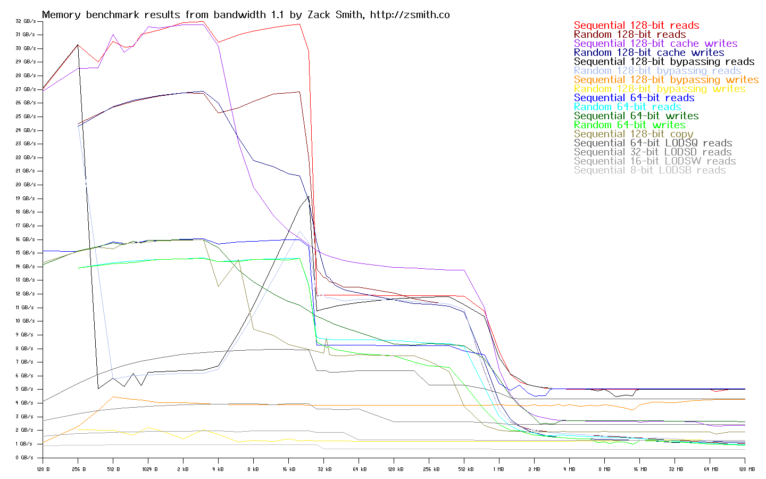Click legend entry 'Sequential 128-bit reads'
The image size is (766, 479).
tap(636, 26)
